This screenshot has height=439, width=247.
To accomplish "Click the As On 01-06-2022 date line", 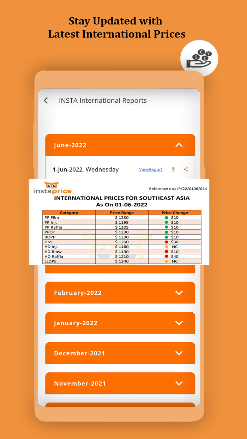I will pyautogui.click(x=122, y=205).
